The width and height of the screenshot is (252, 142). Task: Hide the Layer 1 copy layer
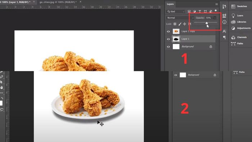[168, 31]
